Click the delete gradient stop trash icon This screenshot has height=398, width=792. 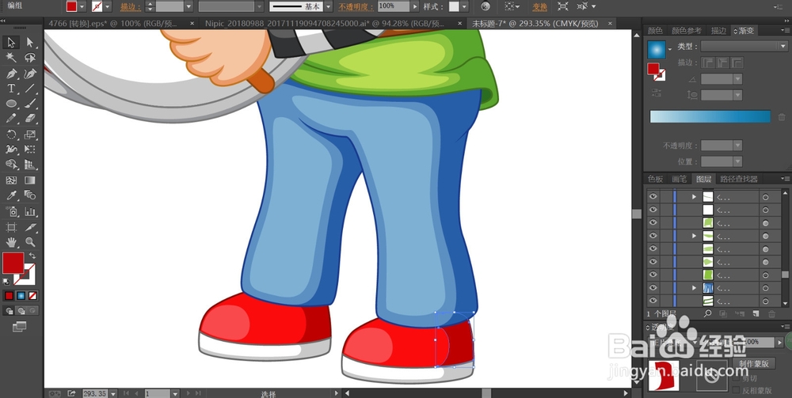click(x=782, y=117)
